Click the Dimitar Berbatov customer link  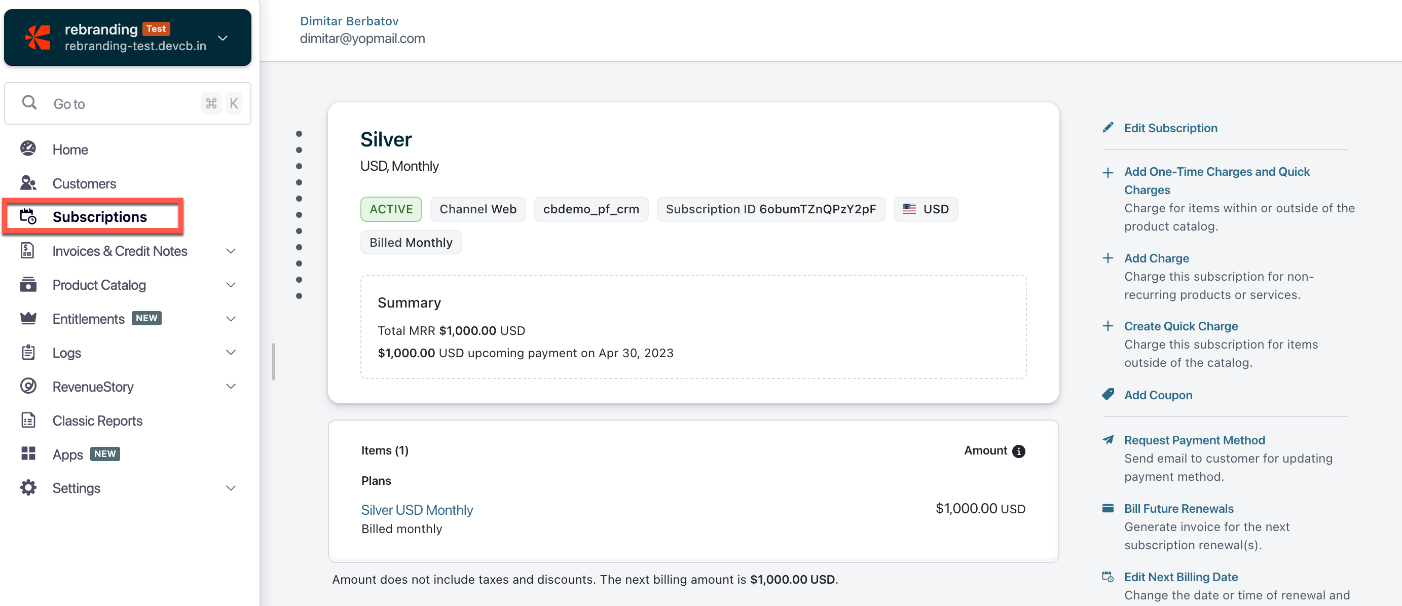pyautogui.click(x=349, y=21)
